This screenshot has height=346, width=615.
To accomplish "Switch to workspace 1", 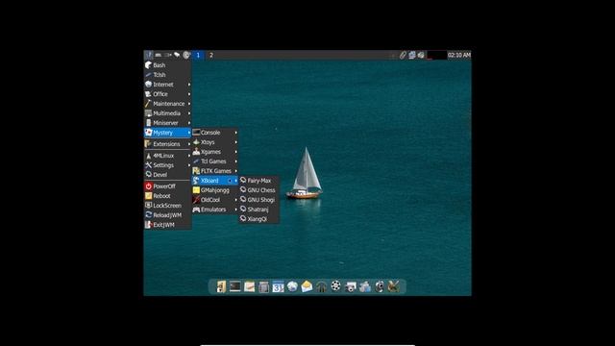I will 198,55.
